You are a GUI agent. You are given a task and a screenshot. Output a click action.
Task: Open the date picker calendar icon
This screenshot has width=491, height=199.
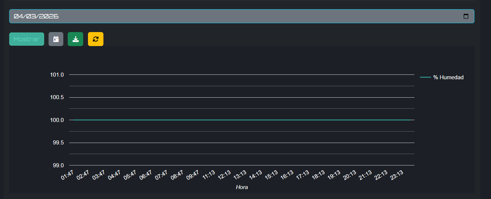click(466, 16)
